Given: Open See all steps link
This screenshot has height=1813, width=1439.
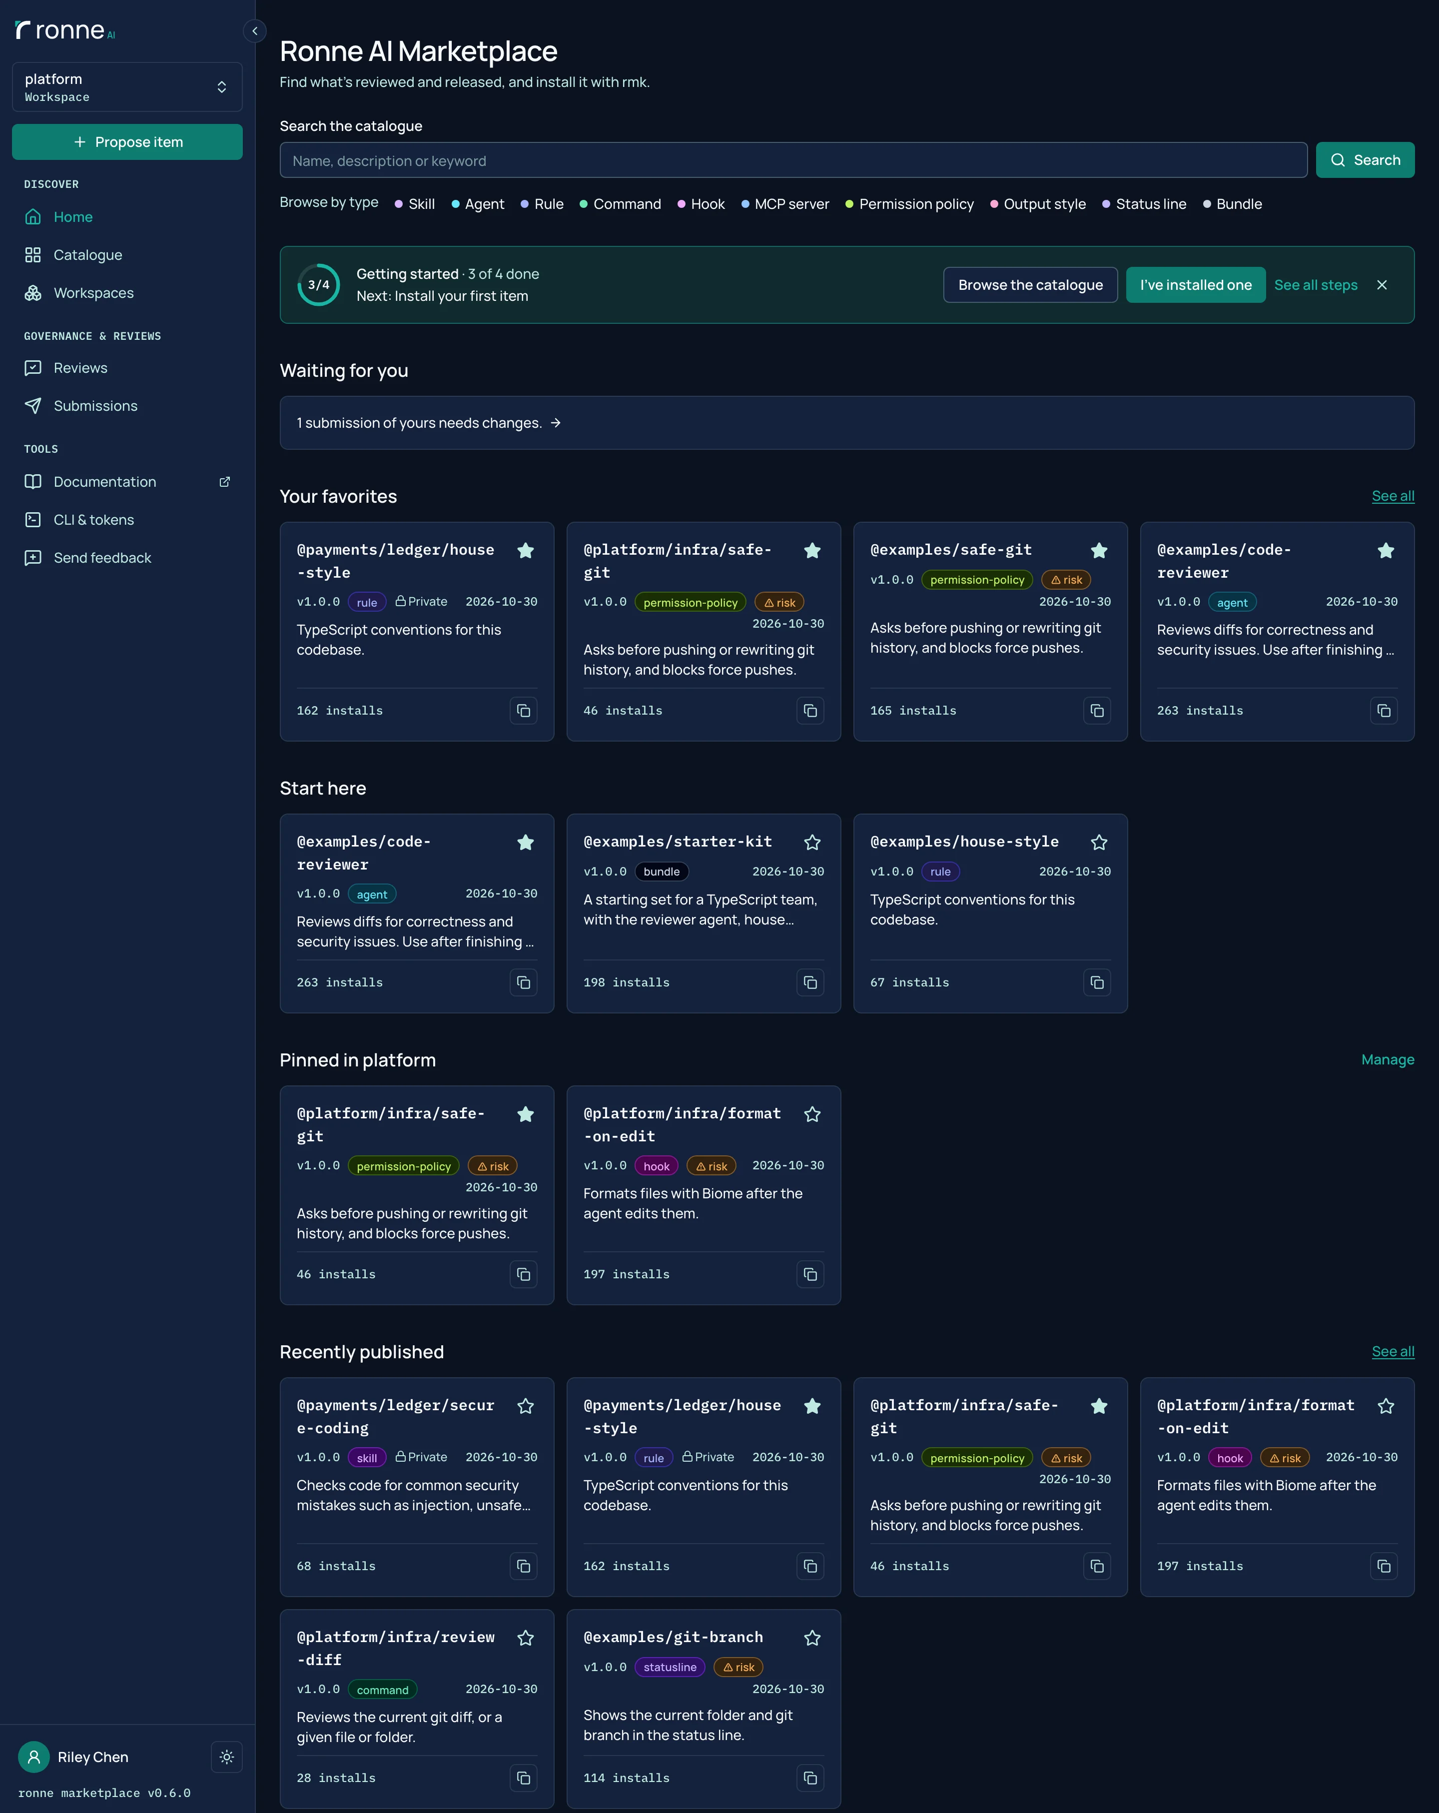Looking at the screenshot, I should [x=1316, y=285].
